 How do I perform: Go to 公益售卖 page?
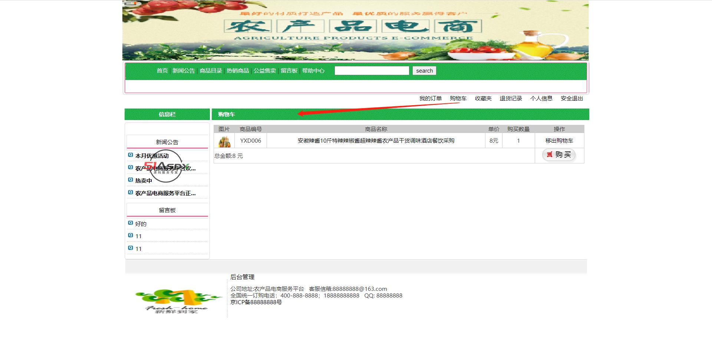[265, 71]
